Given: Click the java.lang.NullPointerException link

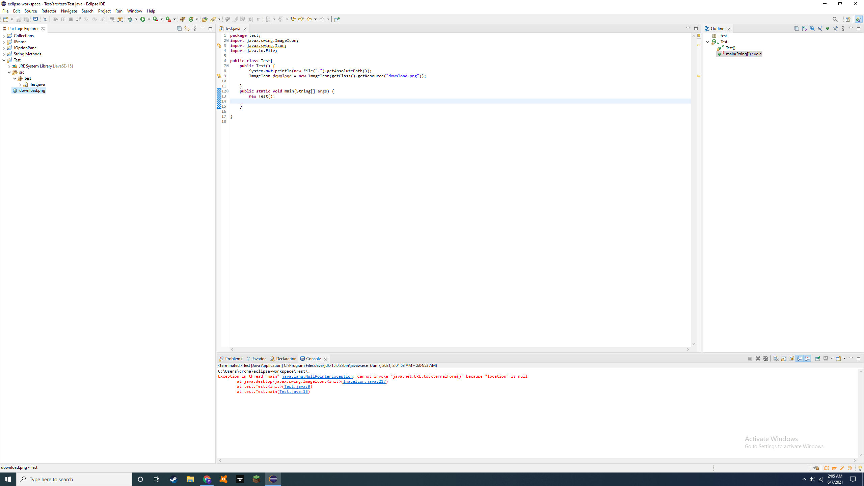Looking at the screenshot, I should [x=317, y=376].
